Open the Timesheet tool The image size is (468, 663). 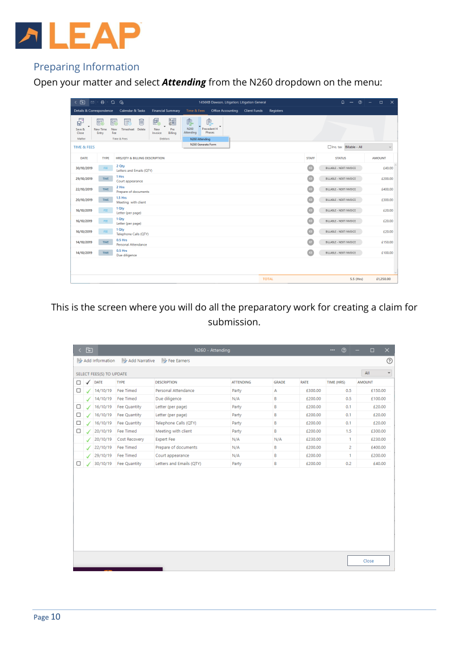(127, 121)
